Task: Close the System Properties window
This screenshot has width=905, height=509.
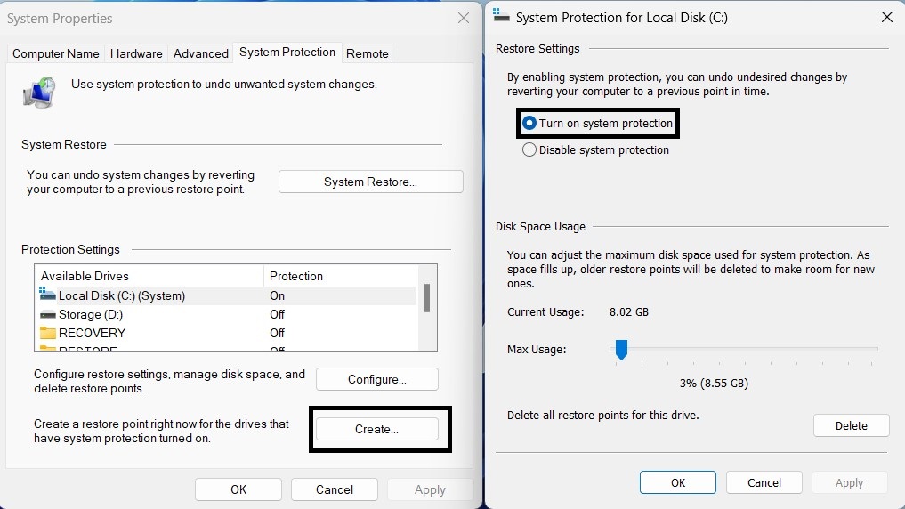Action: [x=464, y=18]
